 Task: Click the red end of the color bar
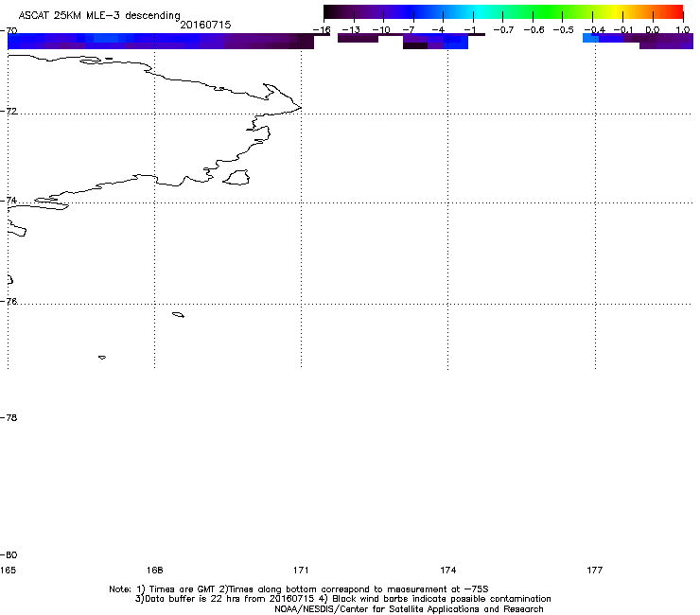[x=674, y=11]
